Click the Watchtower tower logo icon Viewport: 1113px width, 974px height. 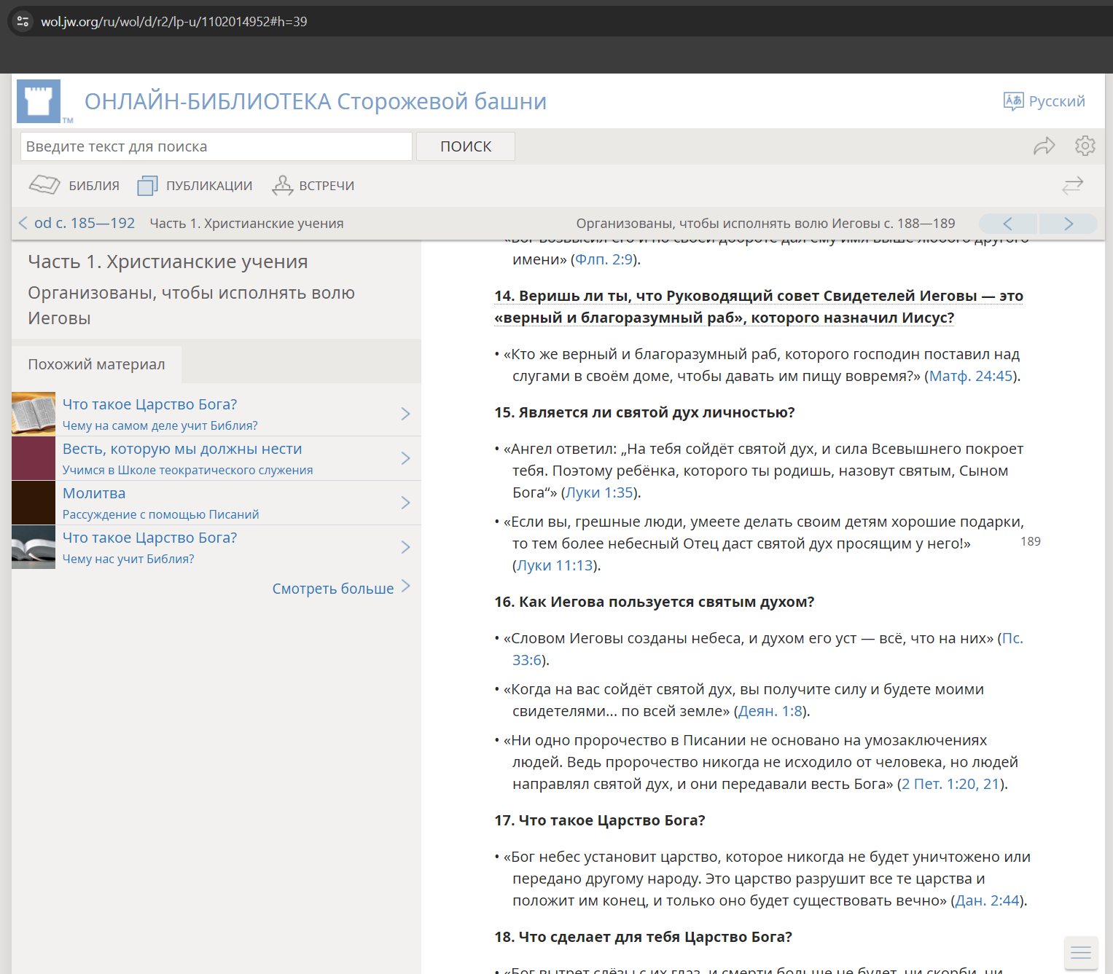click(x=39, y=101)
